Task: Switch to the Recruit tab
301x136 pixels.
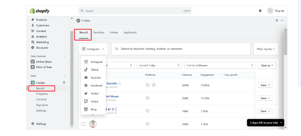Action: [84, 33]
